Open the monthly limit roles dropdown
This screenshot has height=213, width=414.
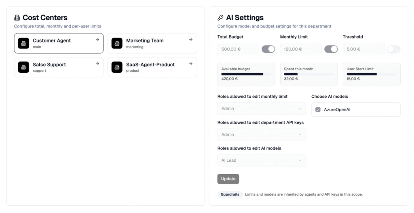point(262,109)
